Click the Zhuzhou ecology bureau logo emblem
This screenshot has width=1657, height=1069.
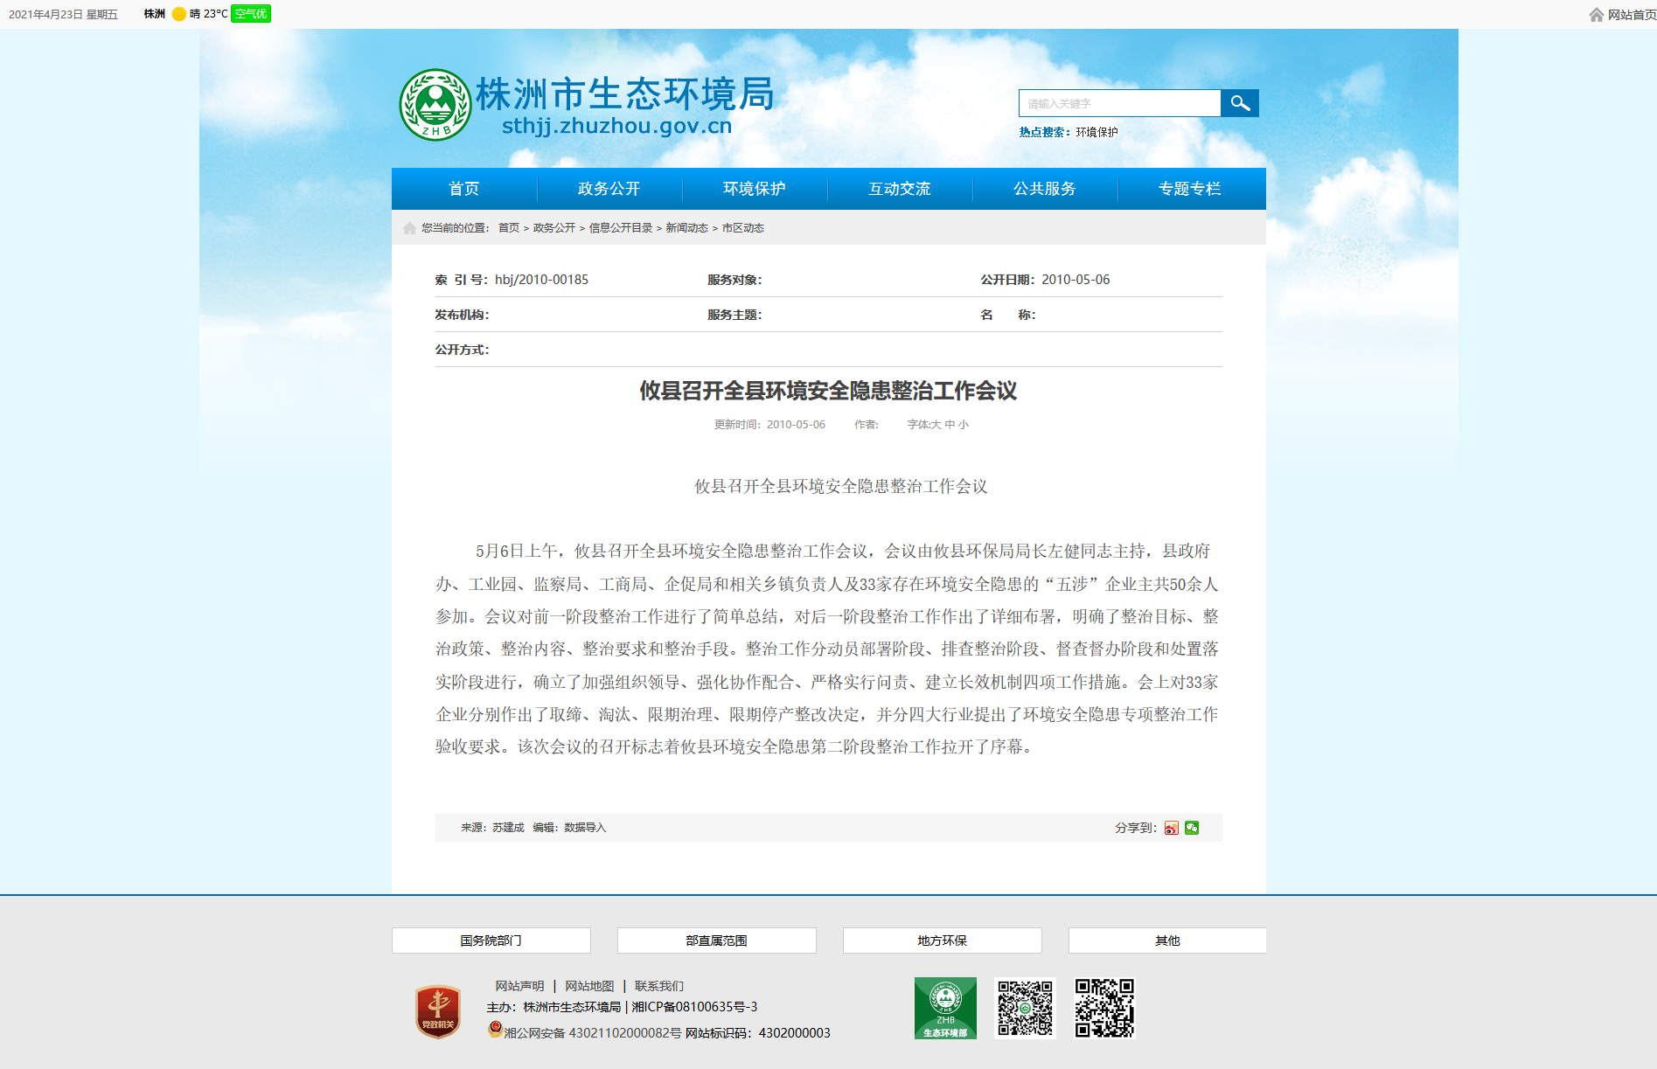pos(435,105)
